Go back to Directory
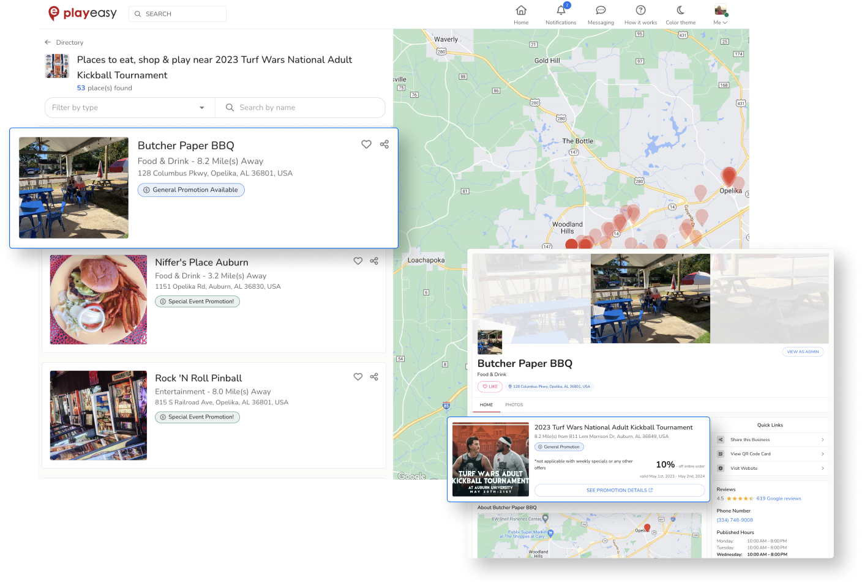Viewport: 862px width, 586px height. pos(64,42)
